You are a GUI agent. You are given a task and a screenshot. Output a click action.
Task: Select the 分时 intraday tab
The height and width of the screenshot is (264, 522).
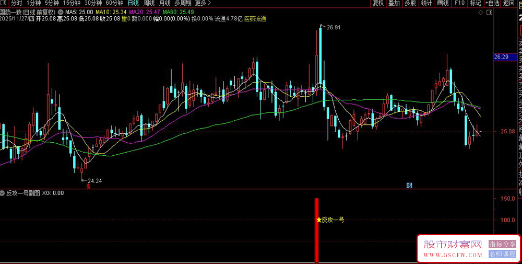(16, 3)
